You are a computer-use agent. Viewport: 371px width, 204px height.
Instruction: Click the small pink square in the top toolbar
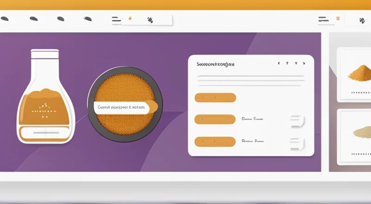[338, 19]
